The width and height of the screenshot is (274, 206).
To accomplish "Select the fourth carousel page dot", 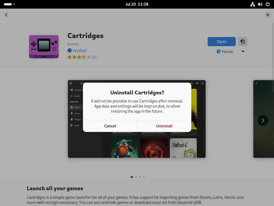I will pos(144,177).
